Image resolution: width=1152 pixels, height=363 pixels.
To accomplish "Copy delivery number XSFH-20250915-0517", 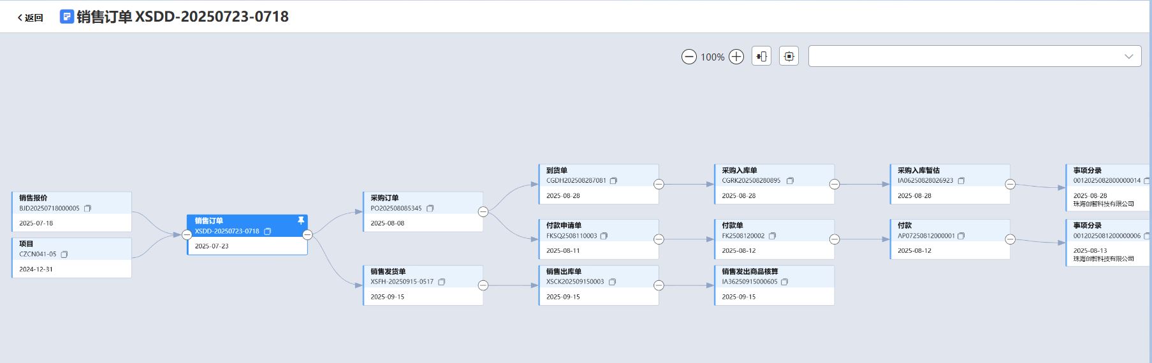I will coord(442,281).
